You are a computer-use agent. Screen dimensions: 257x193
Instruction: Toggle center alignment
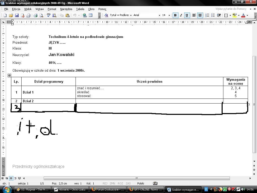tap(200, 15)
